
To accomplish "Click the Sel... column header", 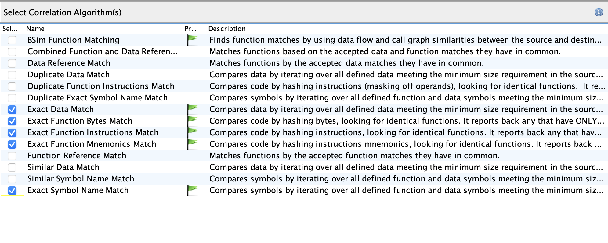I will click(10, 29).
